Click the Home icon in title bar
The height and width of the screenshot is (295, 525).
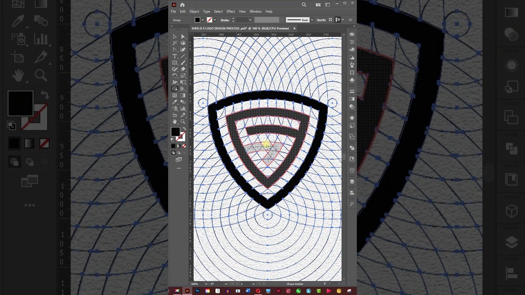click(182, 5)
